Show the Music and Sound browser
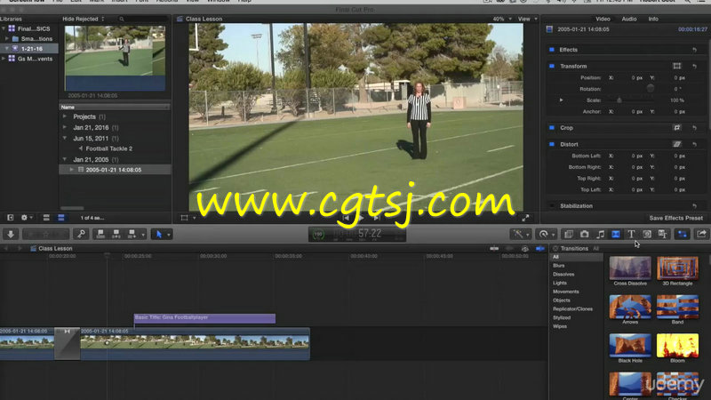Screen dimensions: 711x400 pos(600,234)
